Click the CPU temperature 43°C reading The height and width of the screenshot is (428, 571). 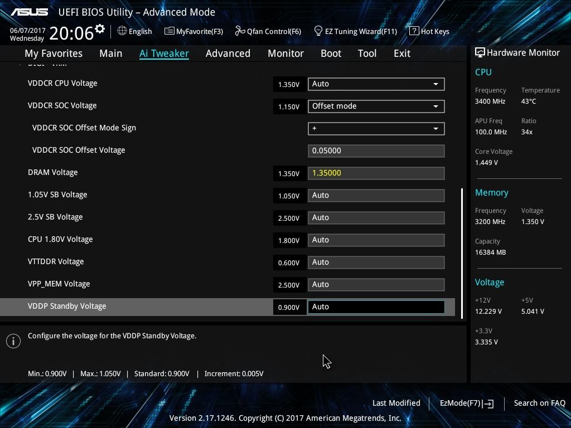(529, 101)
